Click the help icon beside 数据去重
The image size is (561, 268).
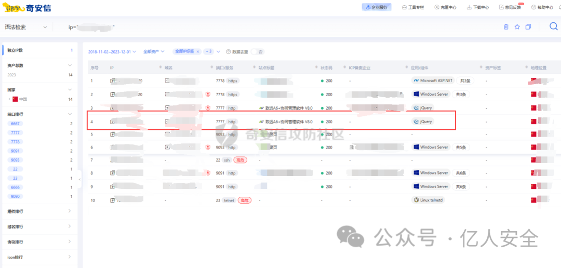coord(228,51)
